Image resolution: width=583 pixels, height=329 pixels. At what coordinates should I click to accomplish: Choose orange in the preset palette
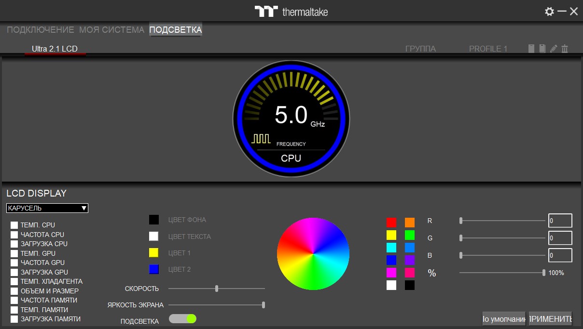pos(410,223)
